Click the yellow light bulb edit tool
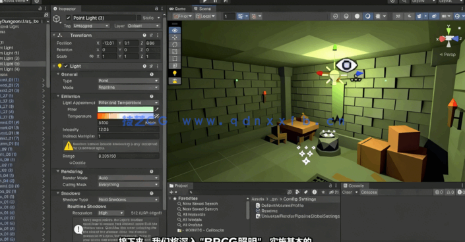This screenshot has height=242, width=465. [175, 73]
